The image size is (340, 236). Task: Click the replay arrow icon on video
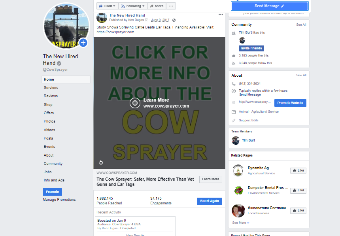tap(101, 162)
